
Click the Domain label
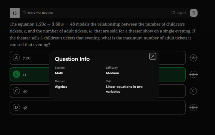[60, 81]
